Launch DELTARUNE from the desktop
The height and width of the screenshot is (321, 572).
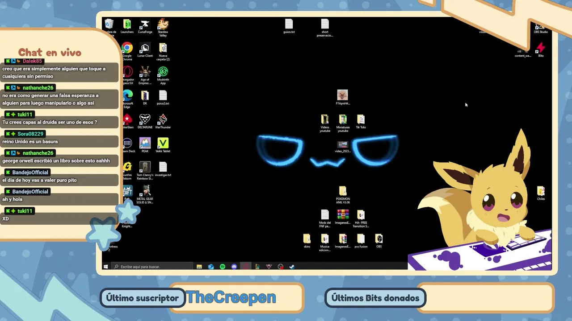click(x=145, y=121)
